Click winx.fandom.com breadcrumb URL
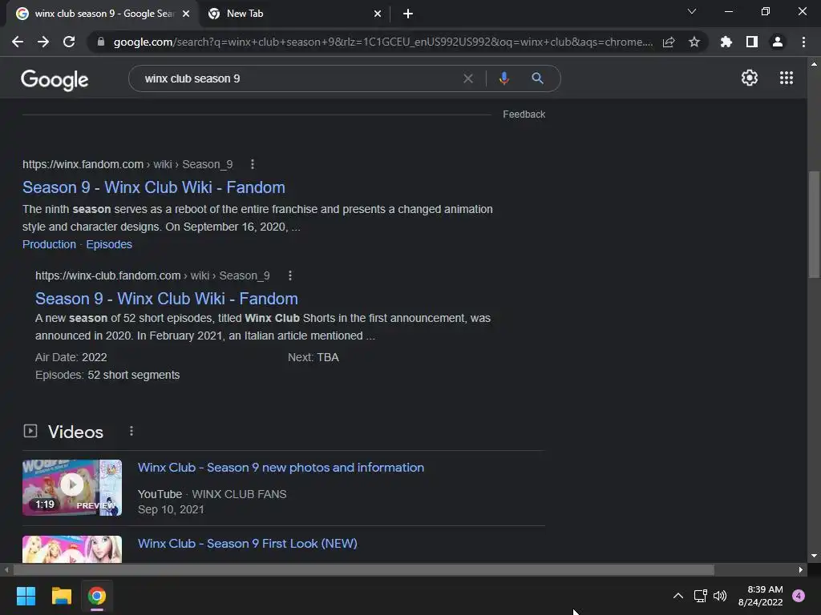This screenshot has width=821, height=615. click(127, 164)
